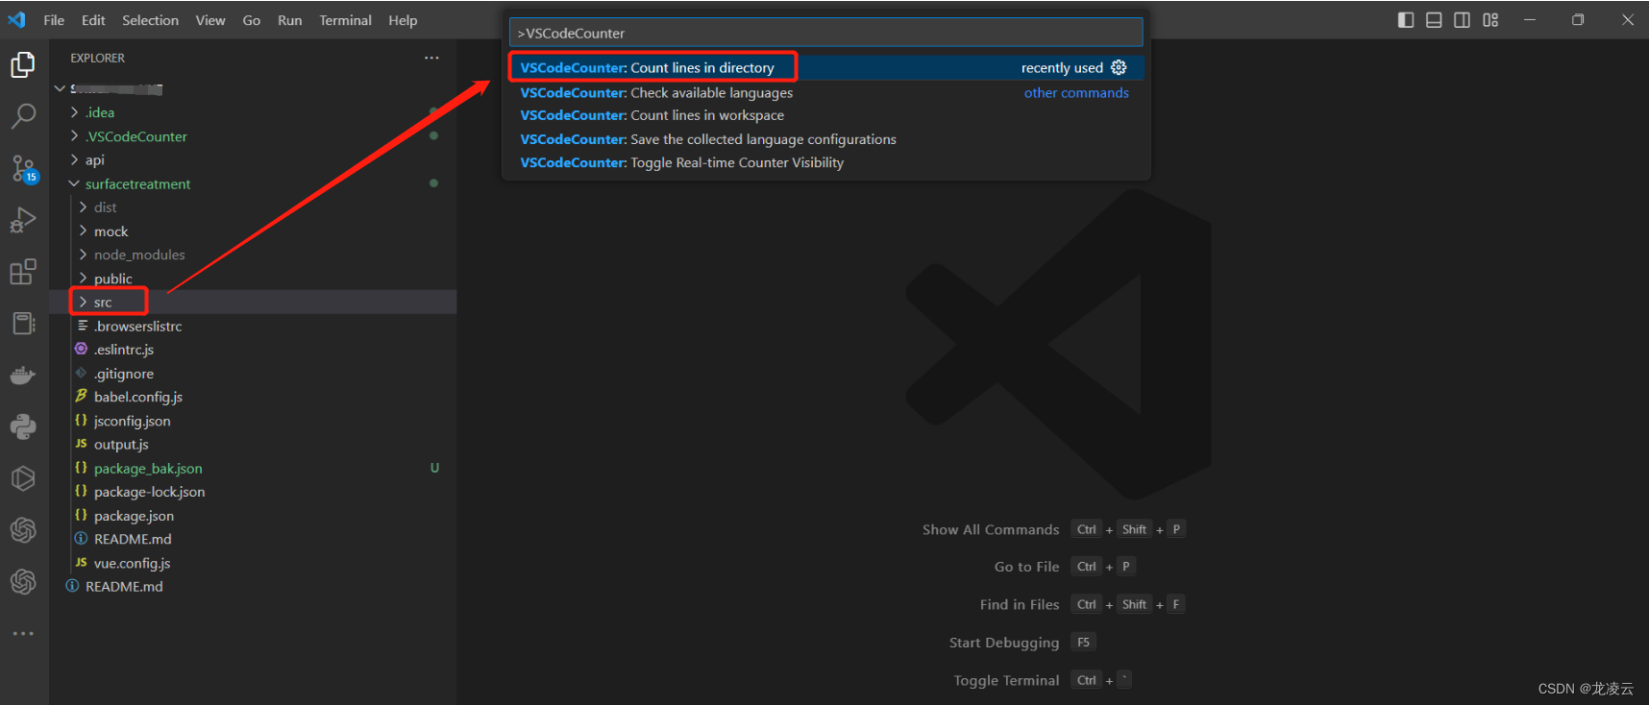Toggle bottom panel layout icon
Viewport: 1649px width, 705px height.
coord(1434,20)
